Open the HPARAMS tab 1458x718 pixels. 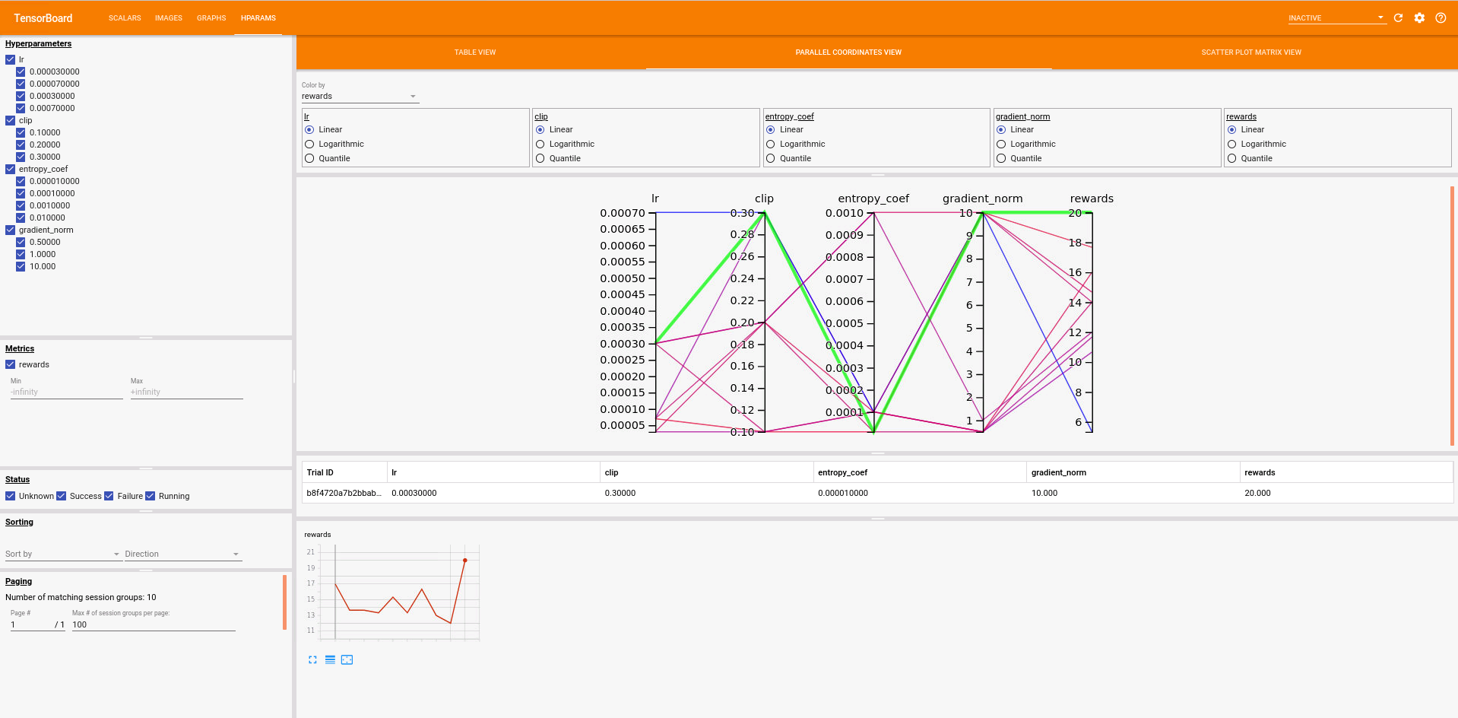pos(258,17)
